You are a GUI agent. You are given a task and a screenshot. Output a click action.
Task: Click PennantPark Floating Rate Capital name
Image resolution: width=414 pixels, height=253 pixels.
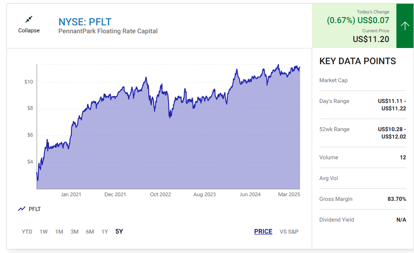tap(108, 31)
